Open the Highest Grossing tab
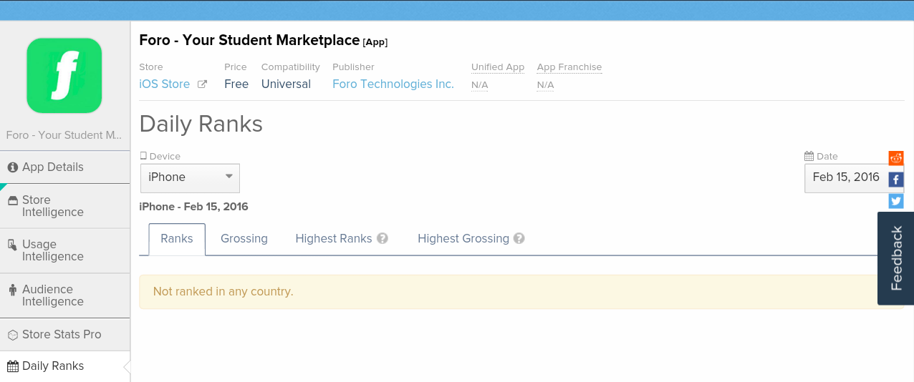 coord(463,239)
